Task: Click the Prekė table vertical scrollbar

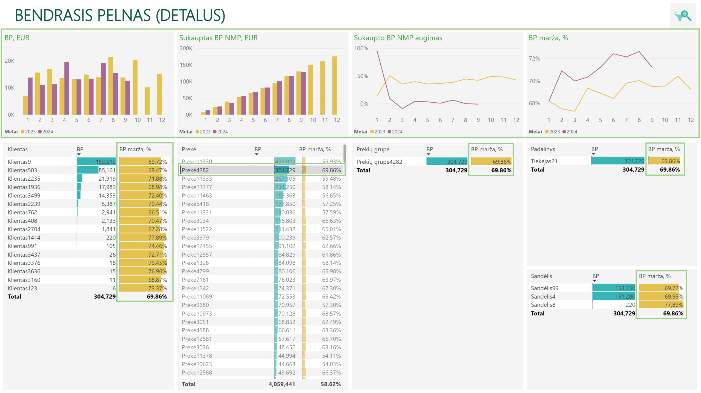Action: pos(344,153)
